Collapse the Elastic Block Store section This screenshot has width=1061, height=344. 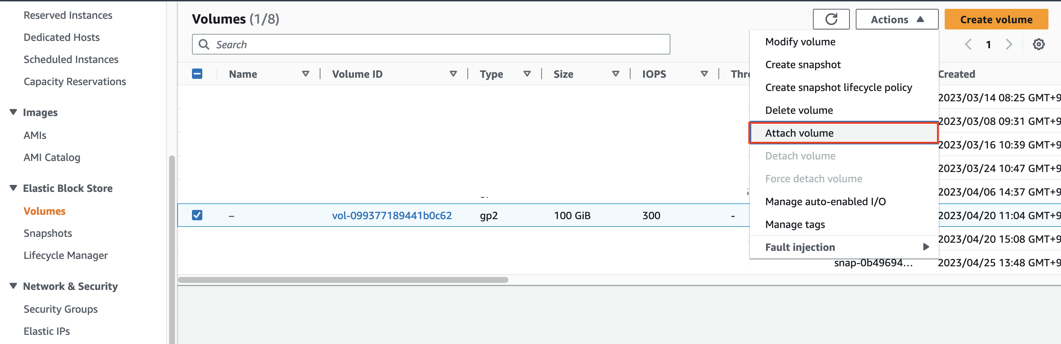(14, 188)
